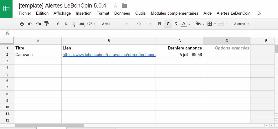
Task: Select the Titre header cell
Action: pyautogui.click(x=38, y=48)
